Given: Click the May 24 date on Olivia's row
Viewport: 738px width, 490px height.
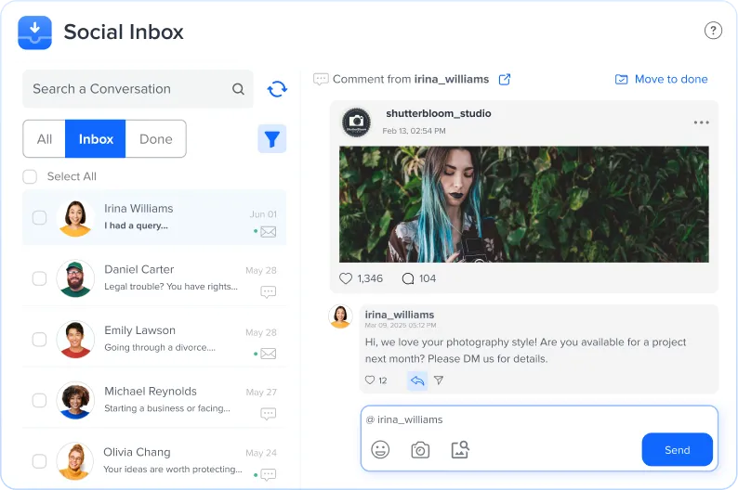Looking at the screenshot, I should (261, 453).
